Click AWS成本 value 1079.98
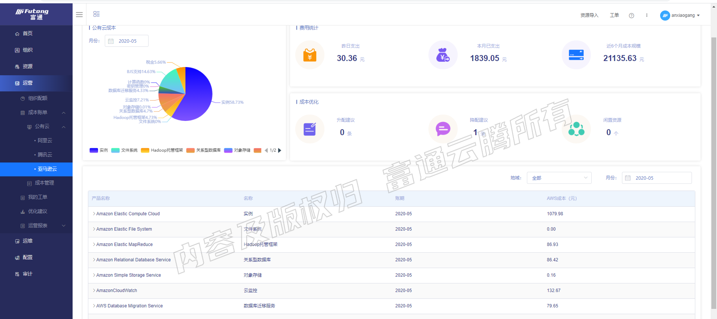The height and width of the screenshot is (319, 717). coord(555,214)
